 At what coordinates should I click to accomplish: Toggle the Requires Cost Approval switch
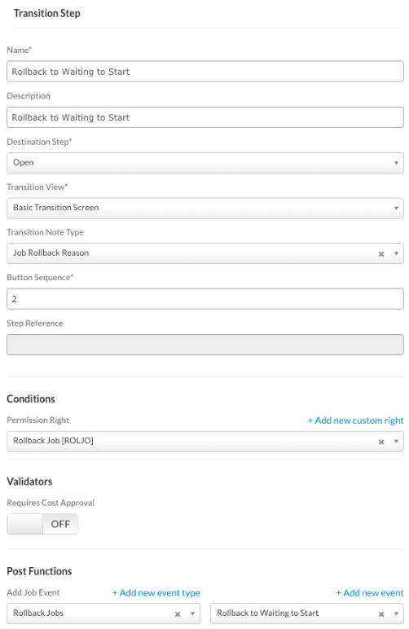[x=42, y=524]
